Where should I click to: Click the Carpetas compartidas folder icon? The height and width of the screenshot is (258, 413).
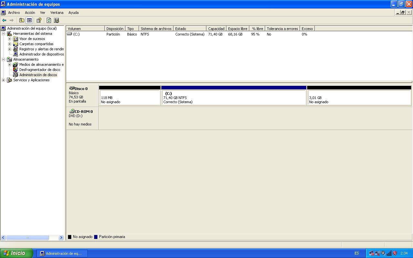click(15, 44)
